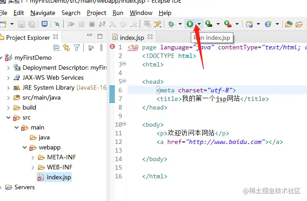
Task: Open the Window menu
Action: click(x=141, y=13)
